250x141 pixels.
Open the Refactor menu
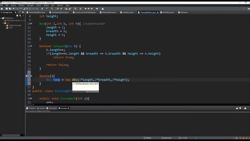(x=22, y=5)
